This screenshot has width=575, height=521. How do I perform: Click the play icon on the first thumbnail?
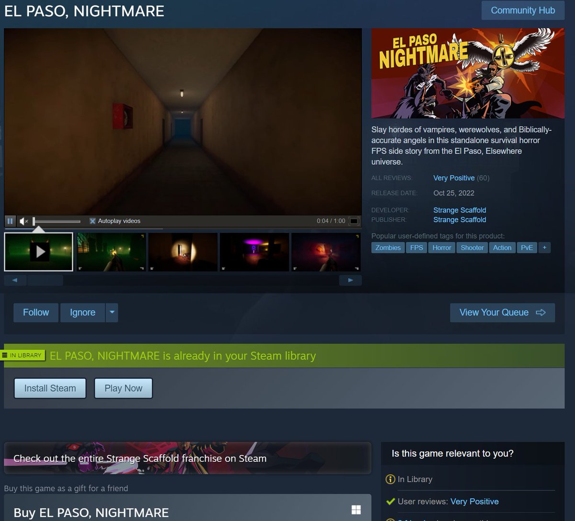pyautogui.click(x=40, y=251)
